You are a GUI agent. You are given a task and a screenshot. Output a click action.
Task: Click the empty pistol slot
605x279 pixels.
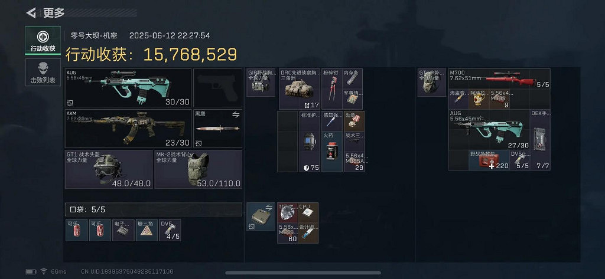[x=217, y=88]
